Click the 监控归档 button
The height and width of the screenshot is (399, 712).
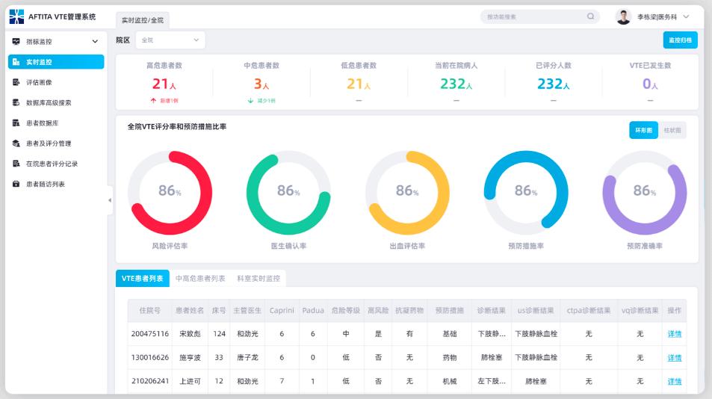[680, 40]
